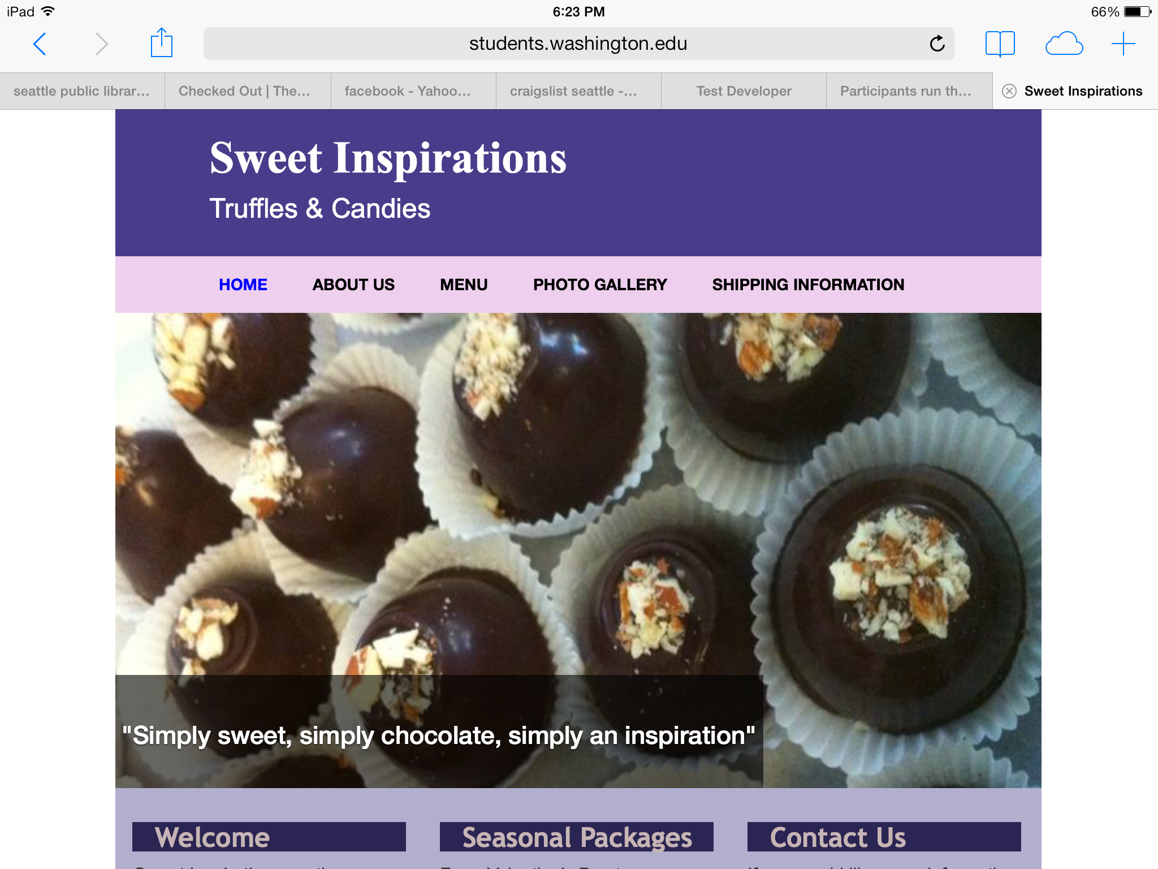
Task: Open iCloud tabs cloud icon
Action: pyautogui.click(x=1064, y=44)
